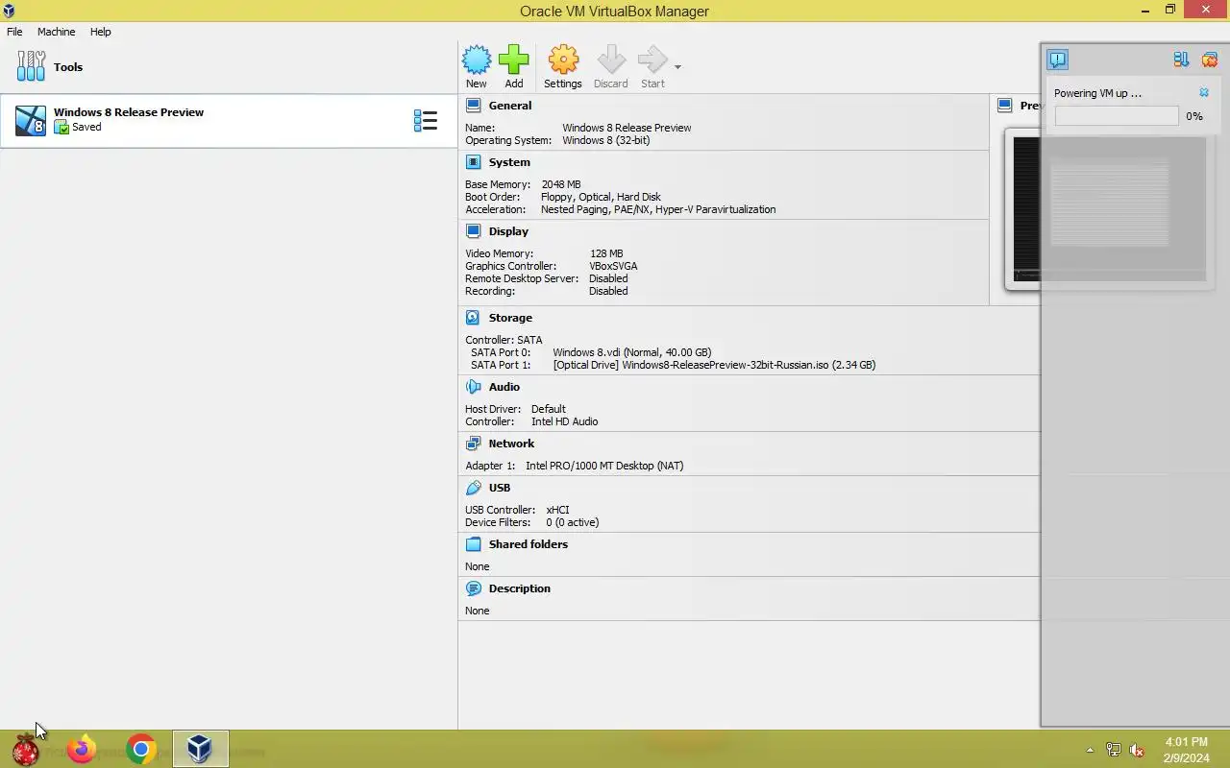Viewport: 1230px width, 768px height.
Task: Open the VM list menu icon for Windows 8
Action: 426,120
